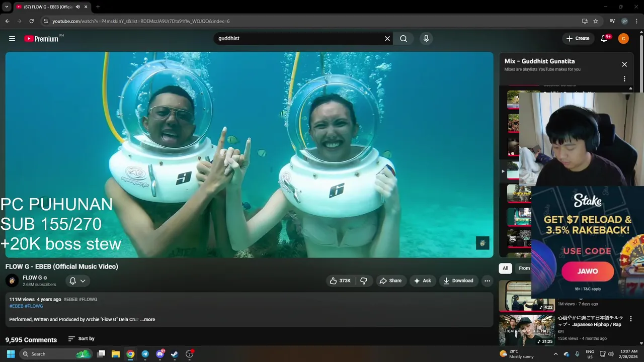Open Telegram from the taskbar

point(145,354)
